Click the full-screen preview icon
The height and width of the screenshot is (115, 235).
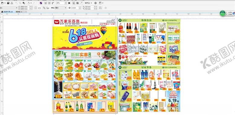(x=69, y=3)
